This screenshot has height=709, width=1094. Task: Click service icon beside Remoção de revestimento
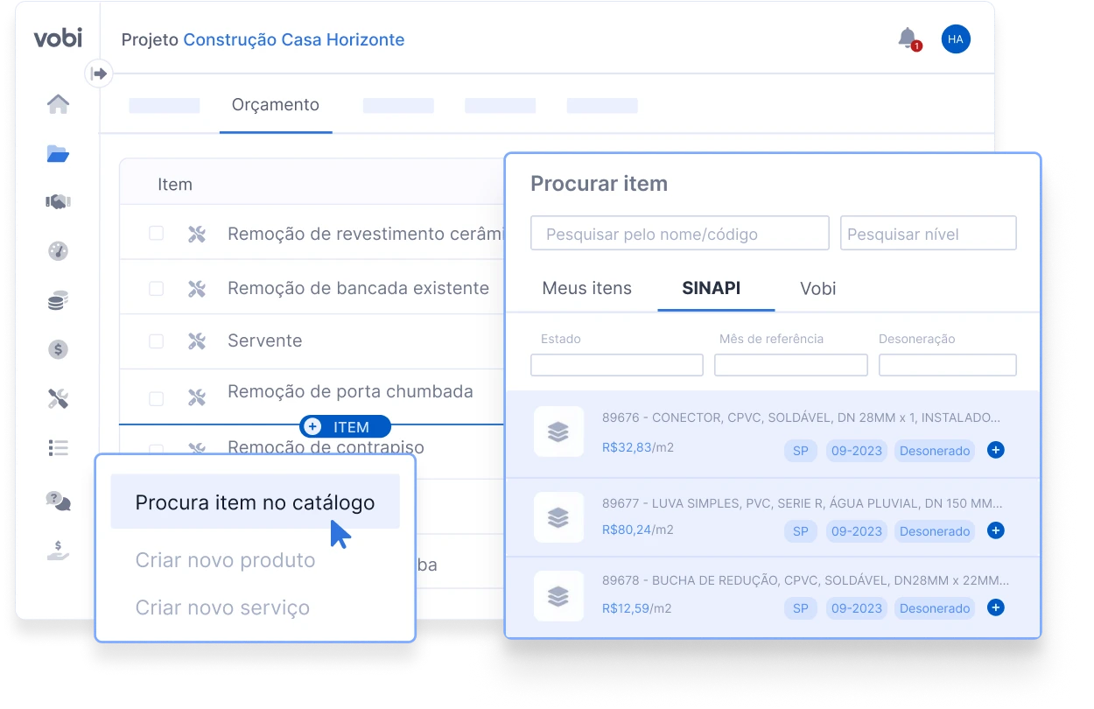pyautogui.click(x=196, y=234)
